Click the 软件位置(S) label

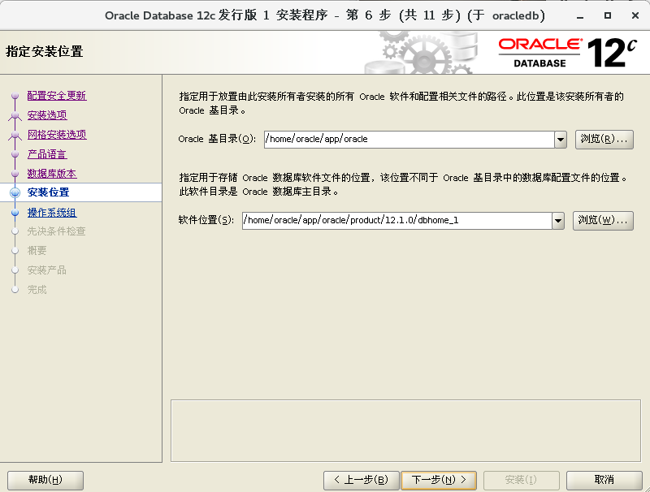206,220
